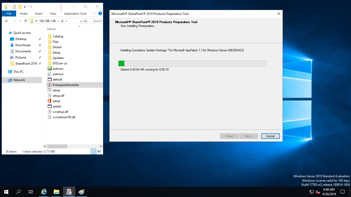
Task: Switch to the Share ribbon tab
Action: [39, 14]
